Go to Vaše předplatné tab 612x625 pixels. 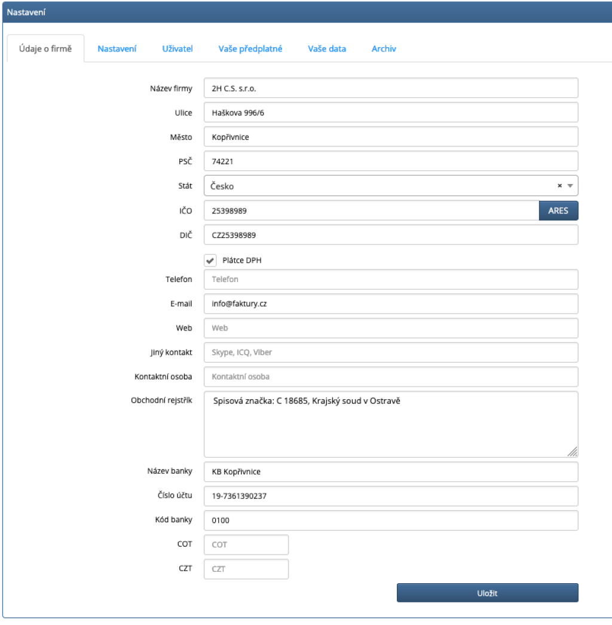(x=250, y=49)
